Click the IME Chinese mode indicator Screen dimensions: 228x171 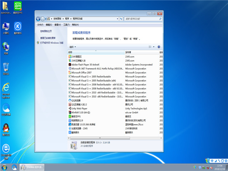[212, 161]
